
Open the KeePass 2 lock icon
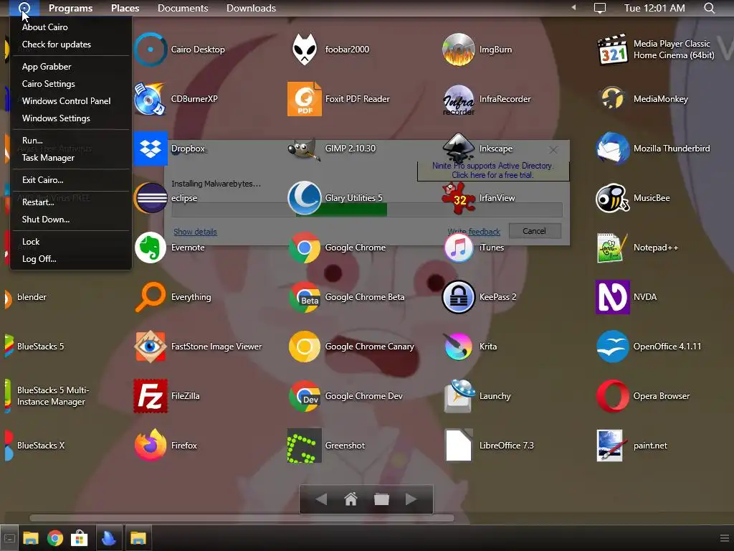tap(458, 297)
